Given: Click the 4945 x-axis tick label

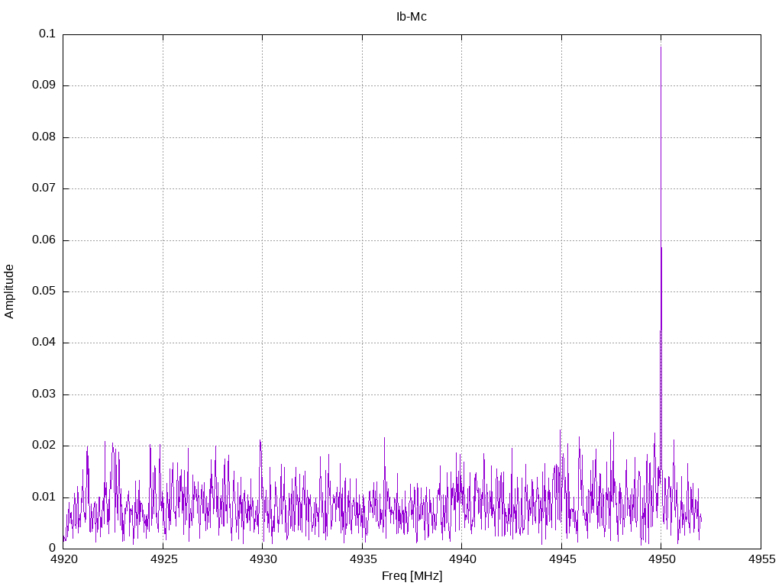Looking at the screenshot, I should (x=561, y=561).
